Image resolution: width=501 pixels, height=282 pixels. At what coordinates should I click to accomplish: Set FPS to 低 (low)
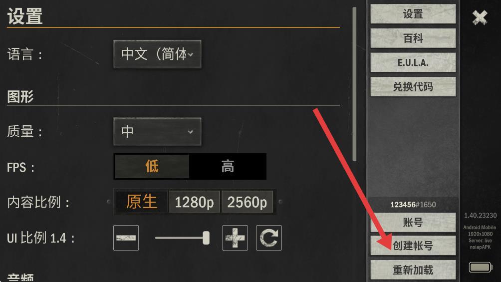(x=152, y=166)
